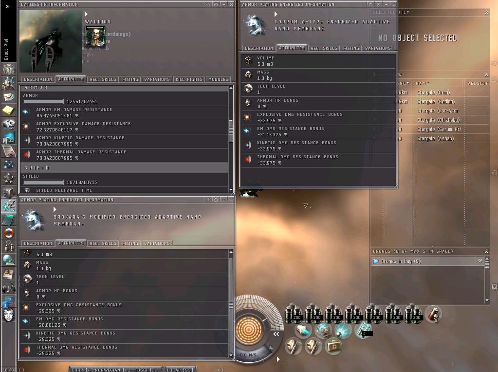Click the Warrior battleship preview image
Viewport: 498px width, 372px height.
51,41
